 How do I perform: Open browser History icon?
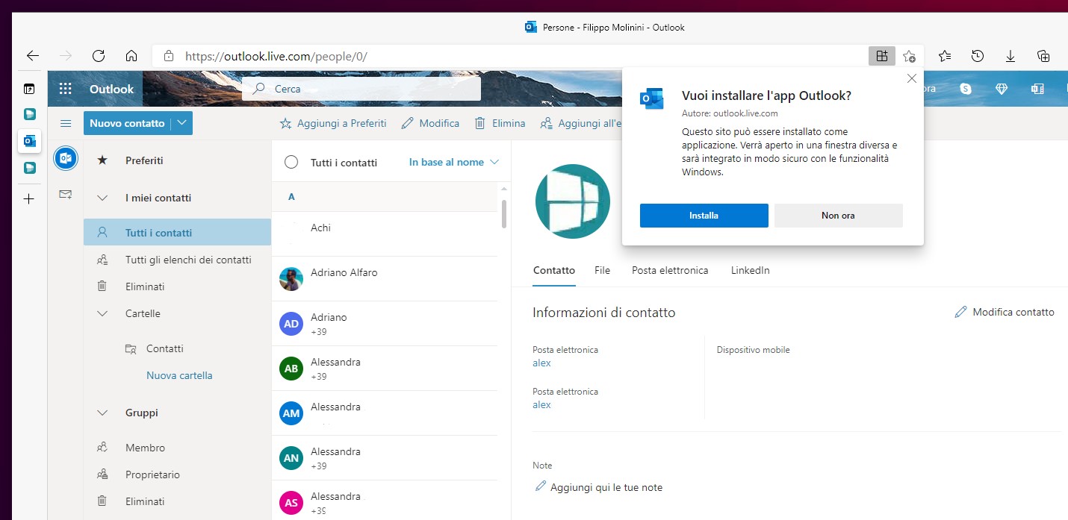click(x=978, y=56)
